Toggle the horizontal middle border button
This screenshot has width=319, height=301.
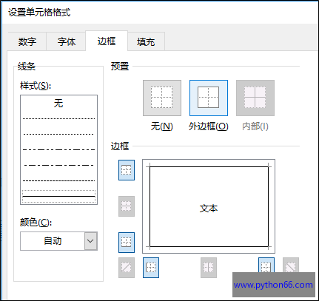pyautogui.click(x=127, y=206)
